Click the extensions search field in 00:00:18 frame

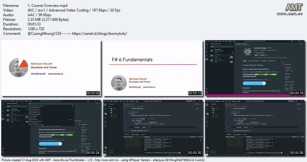coord(222,47)
